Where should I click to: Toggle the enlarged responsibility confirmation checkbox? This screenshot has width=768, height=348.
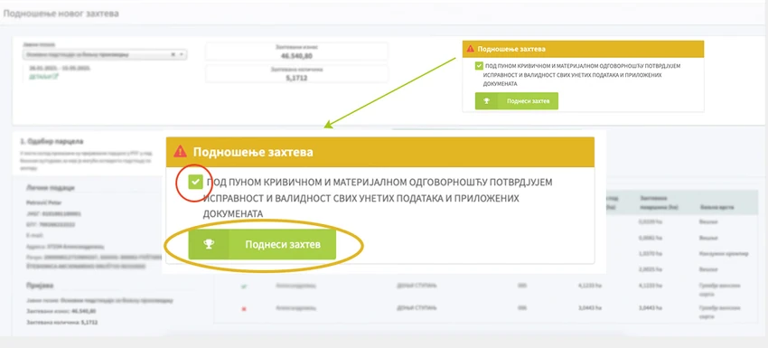coord(195,183)
